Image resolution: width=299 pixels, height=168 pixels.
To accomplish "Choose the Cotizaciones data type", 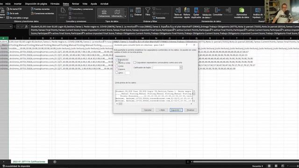I will (x=104, y=14).
